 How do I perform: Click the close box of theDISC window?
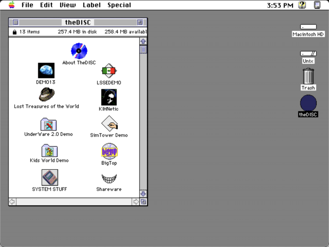[x=15, y=22]
